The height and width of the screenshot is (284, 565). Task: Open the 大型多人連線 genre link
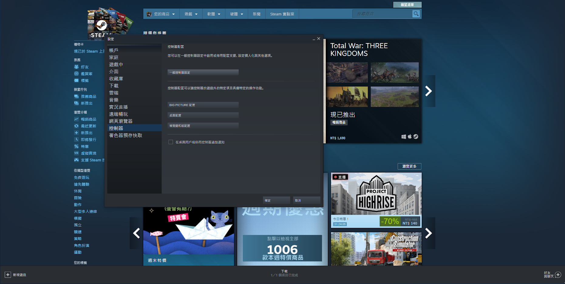85,212
